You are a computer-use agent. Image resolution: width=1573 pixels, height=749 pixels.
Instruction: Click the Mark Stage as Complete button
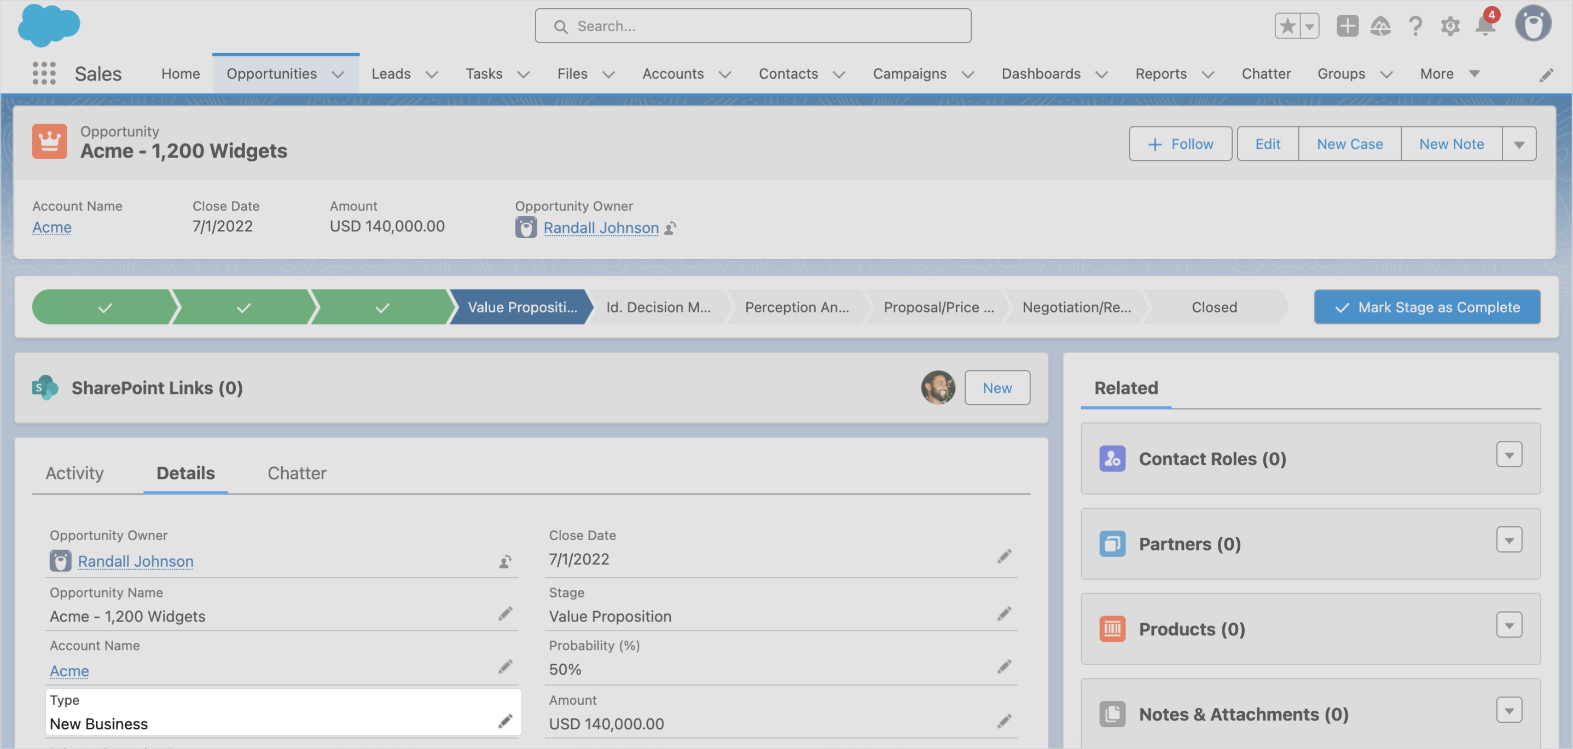[x=1427, y=307]
